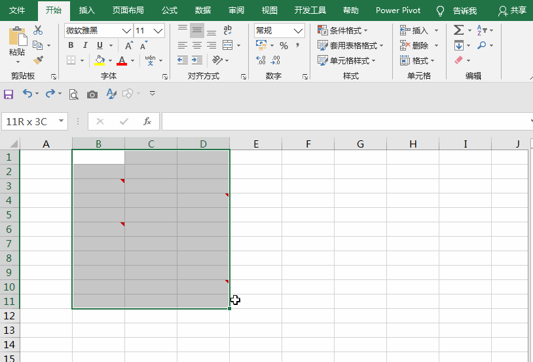Click the fx insert function button

pyautogui.click(x=147, y=121)
